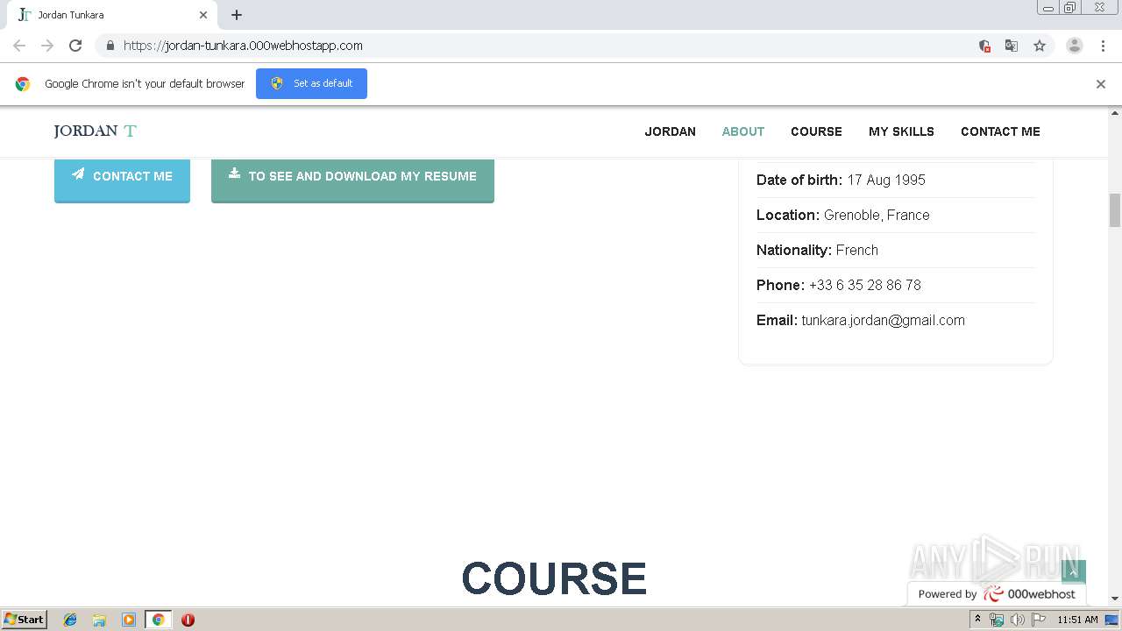1122x631 pixels.
Task: Click the taskbar clock 11:51 AM
Action: pos(1077,620)
